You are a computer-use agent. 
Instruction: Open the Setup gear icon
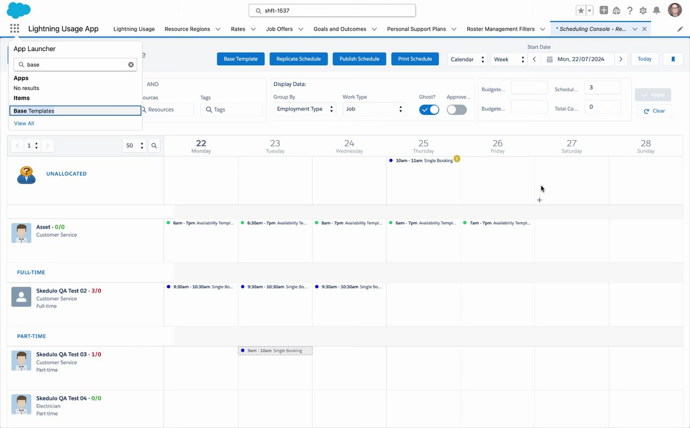coord(643,10)
